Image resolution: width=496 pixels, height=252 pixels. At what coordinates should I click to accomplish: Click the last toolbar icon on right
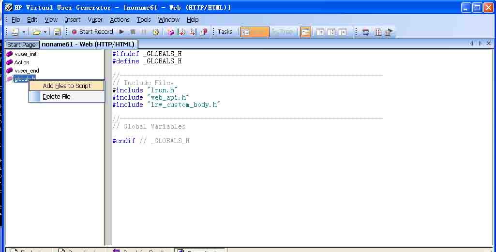coord(390,32)
